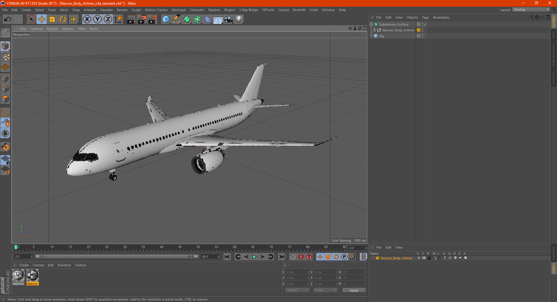
Task: Open the Scale mode dropdown
Action: (325, 290)
